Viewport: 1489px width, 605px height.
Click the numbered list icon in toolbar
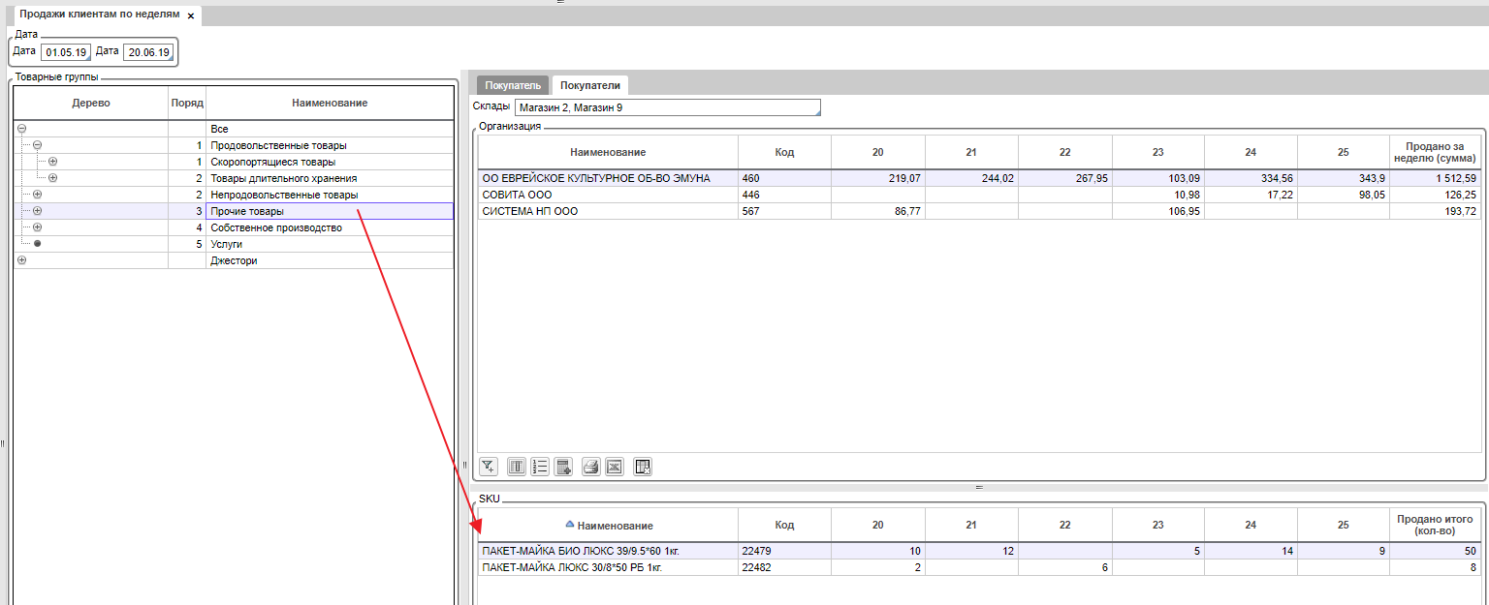pos(540,467)
